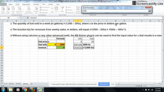164x92 pixels.
Task: Select green revenue cell G9
Action: click(60, 48)
